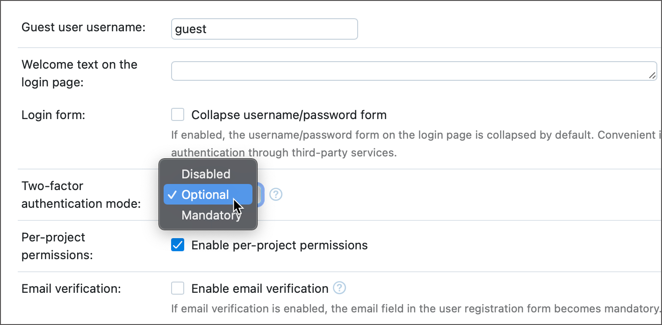662x325 pixels.
Task: Tick the Collapse username/password form checkbox
Action: [178, 115]
